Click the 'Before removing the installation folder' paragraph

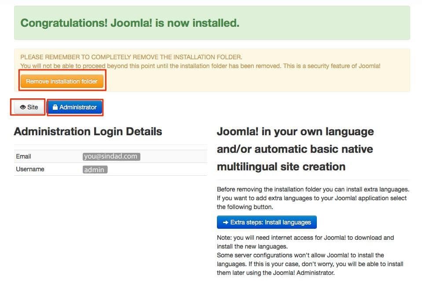click(313, 198)
